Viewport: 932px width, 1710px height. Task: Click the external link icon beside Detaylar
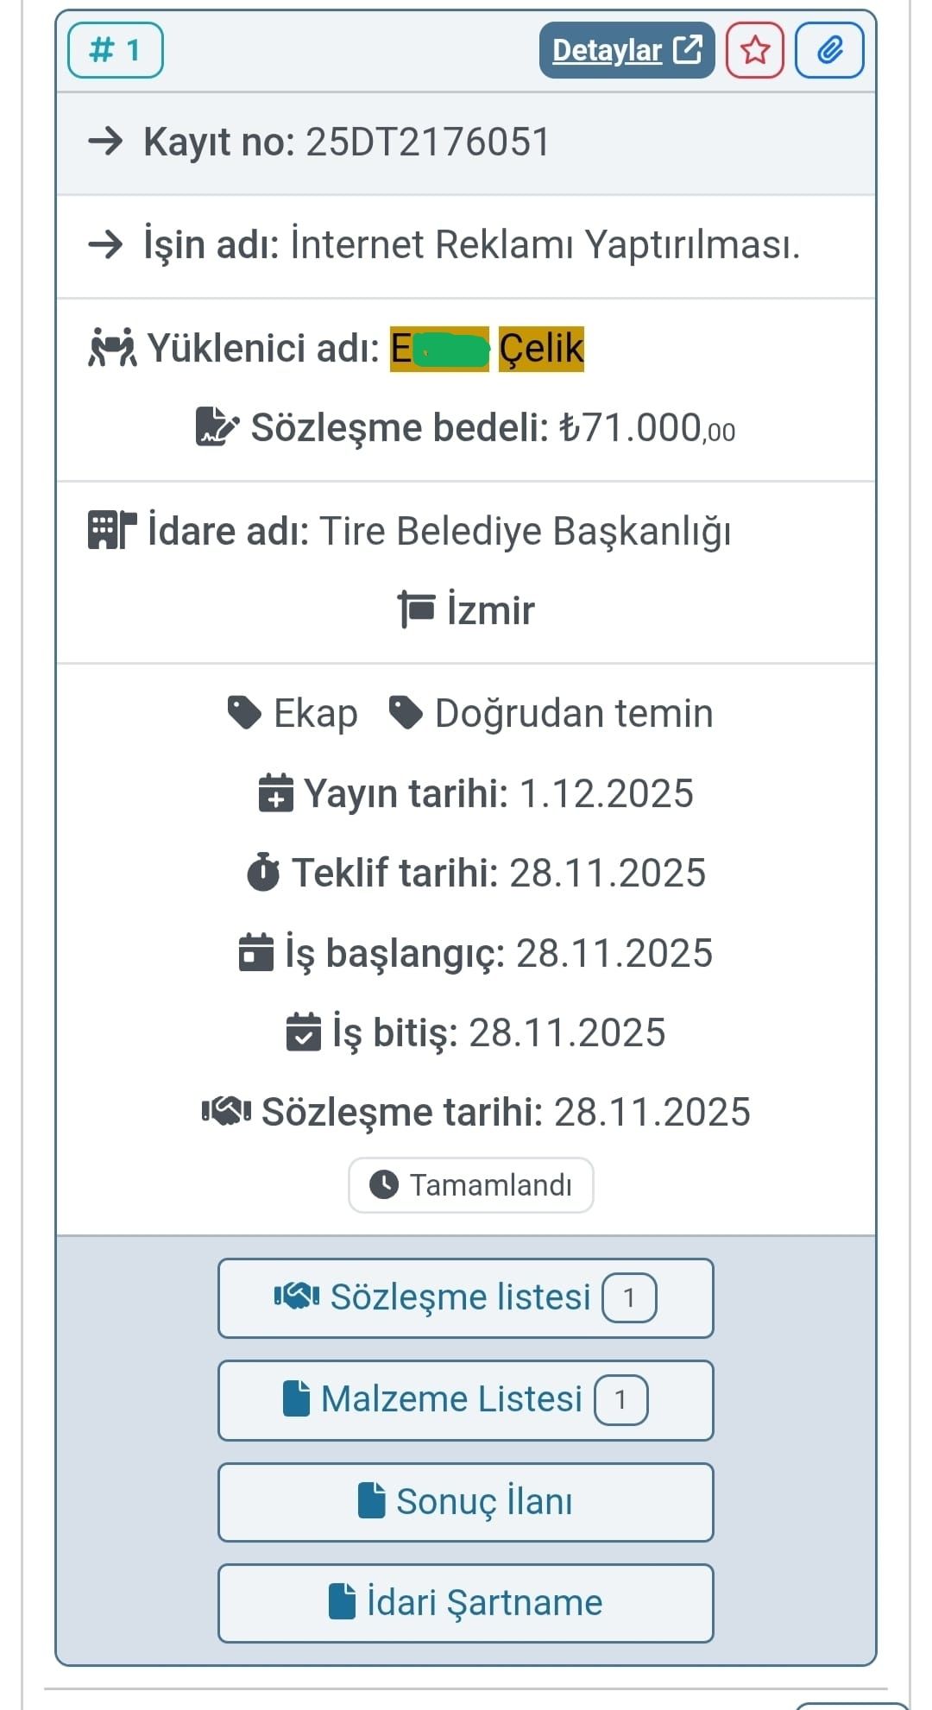[687, 49]
